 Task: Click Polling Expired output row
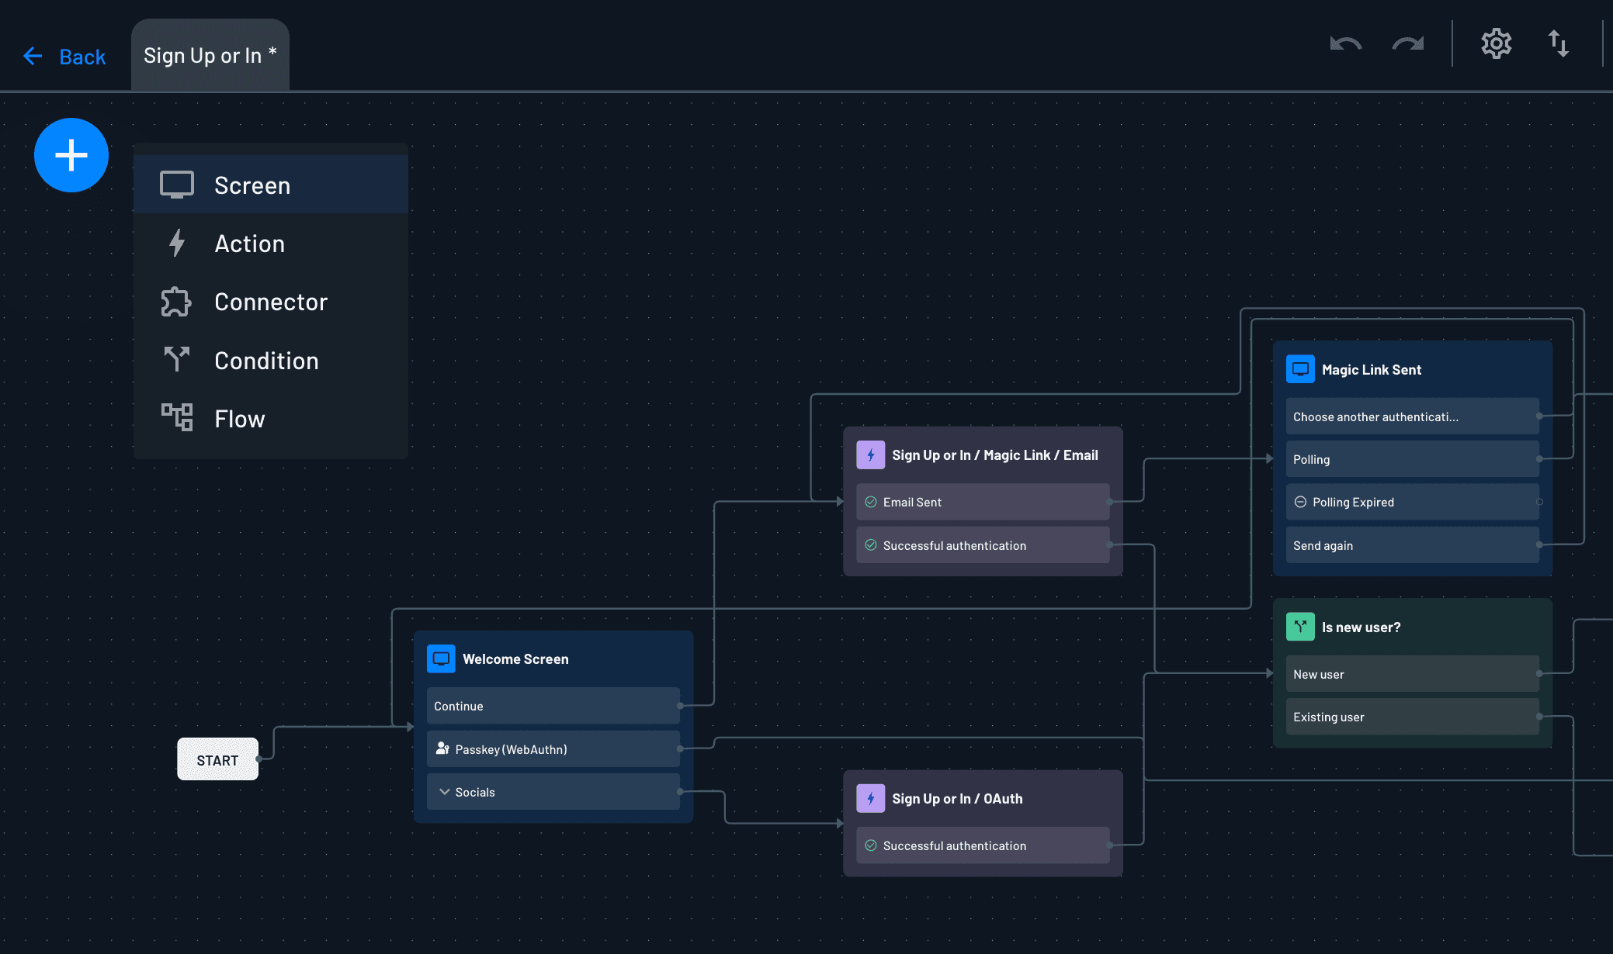pos(1411,502)
